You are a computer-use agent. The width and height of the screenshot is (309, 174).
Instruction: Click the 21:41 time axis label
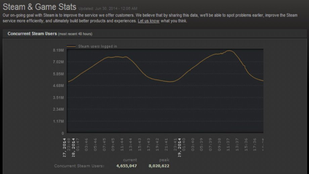[x=166, y=144]
